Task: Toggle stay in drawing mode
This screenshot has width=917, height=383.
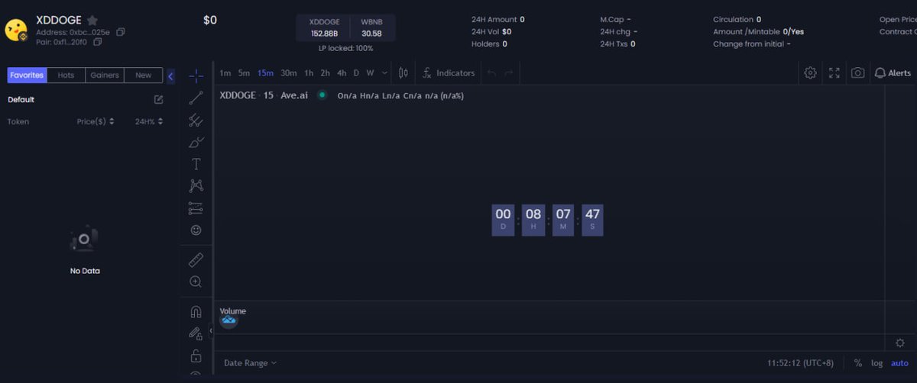Action: (x=196, y=333)
